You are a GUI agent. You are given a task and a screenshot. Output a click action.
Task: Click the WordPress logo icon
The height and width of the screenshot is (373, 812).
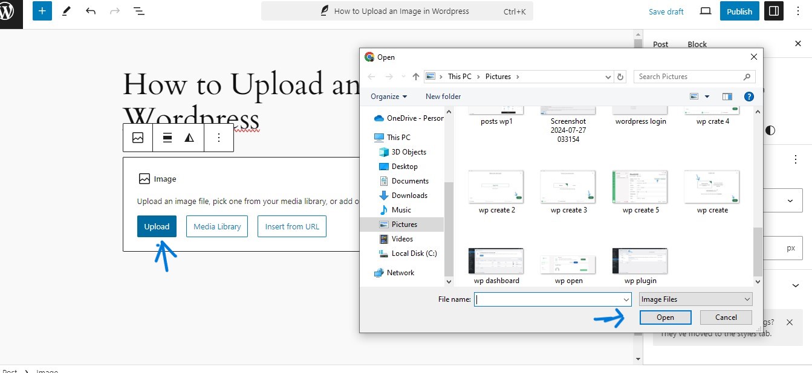[x=6, y=11]
